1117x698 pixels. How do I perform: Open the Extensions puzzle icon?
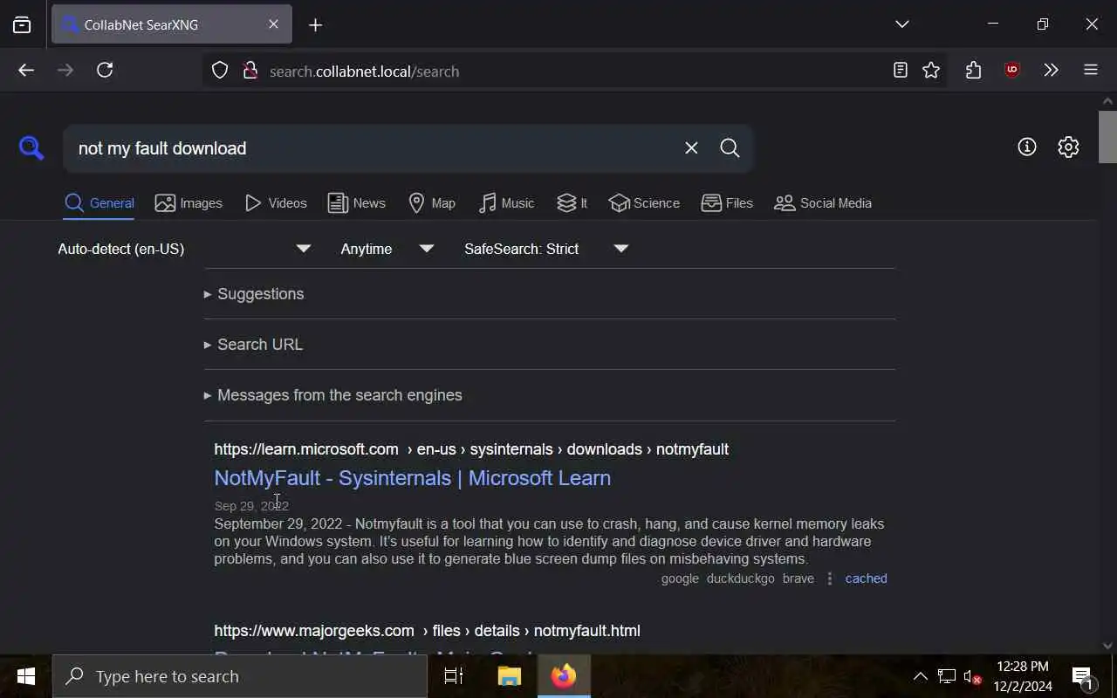(974, 71)
